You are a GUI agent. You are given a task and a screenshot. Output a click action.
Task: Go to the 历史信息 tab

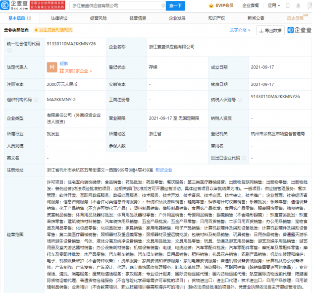(x=296, y=18)
